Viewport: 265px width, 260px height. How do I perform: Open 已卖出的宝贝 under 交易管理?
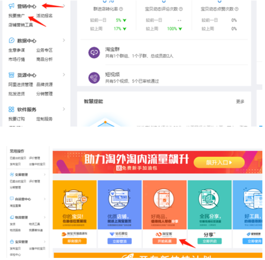(x=18, y=181)
